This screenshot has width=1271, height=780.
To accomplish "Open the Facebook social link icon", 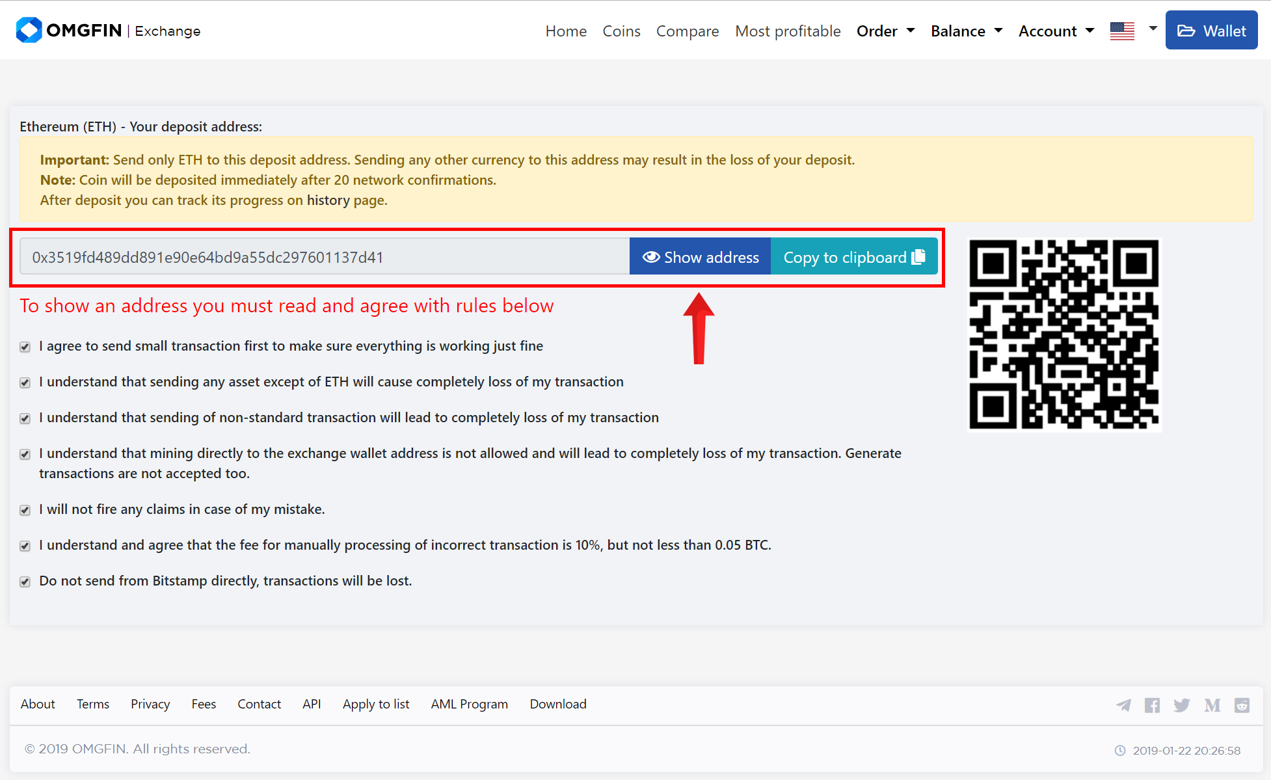I will tap(1152, 705).
